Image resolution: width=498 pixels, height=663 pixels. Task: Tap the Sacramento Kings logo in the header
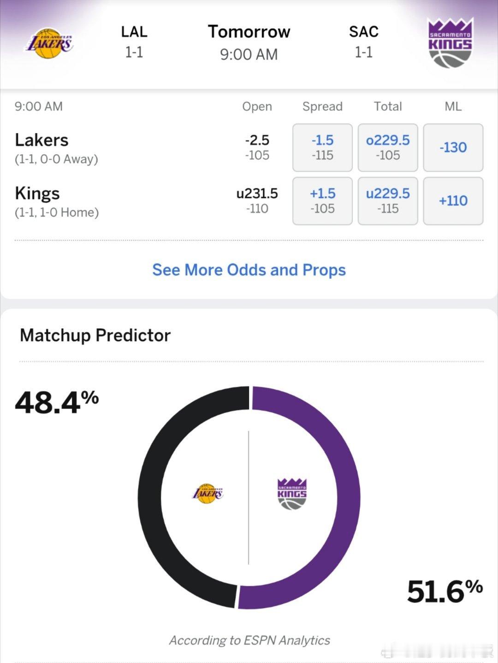(450, 43)
